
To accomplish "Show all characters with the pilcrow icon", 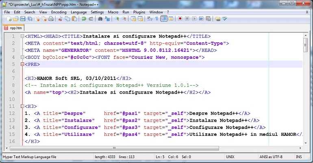I will point(156,19).
